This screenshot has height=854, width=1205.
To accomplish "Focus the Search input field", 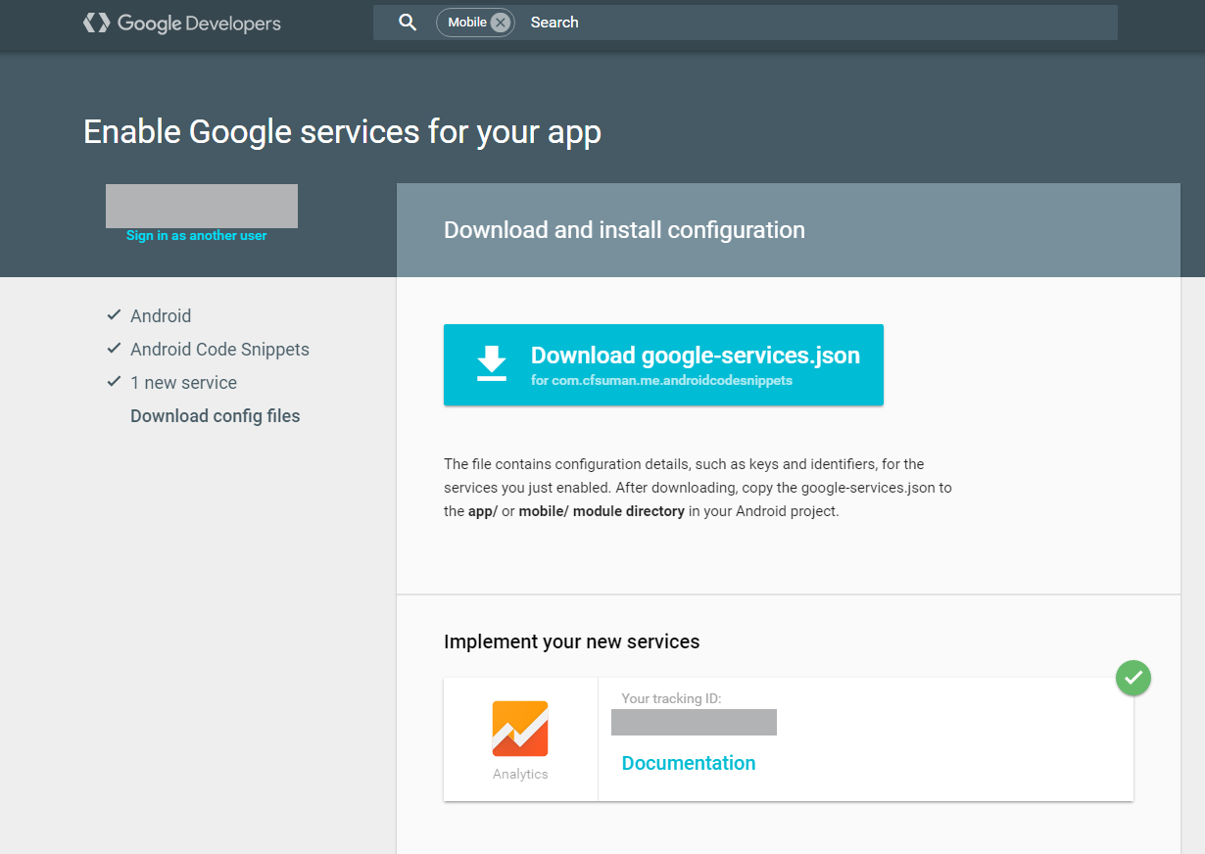I will (819, 23).
